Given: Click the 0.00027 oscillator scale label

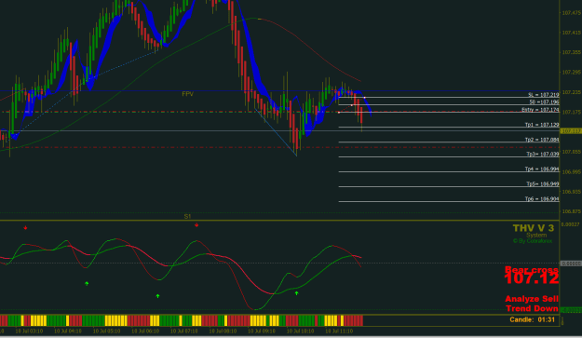Looking at the screenshot, I should tap(571, 224).
